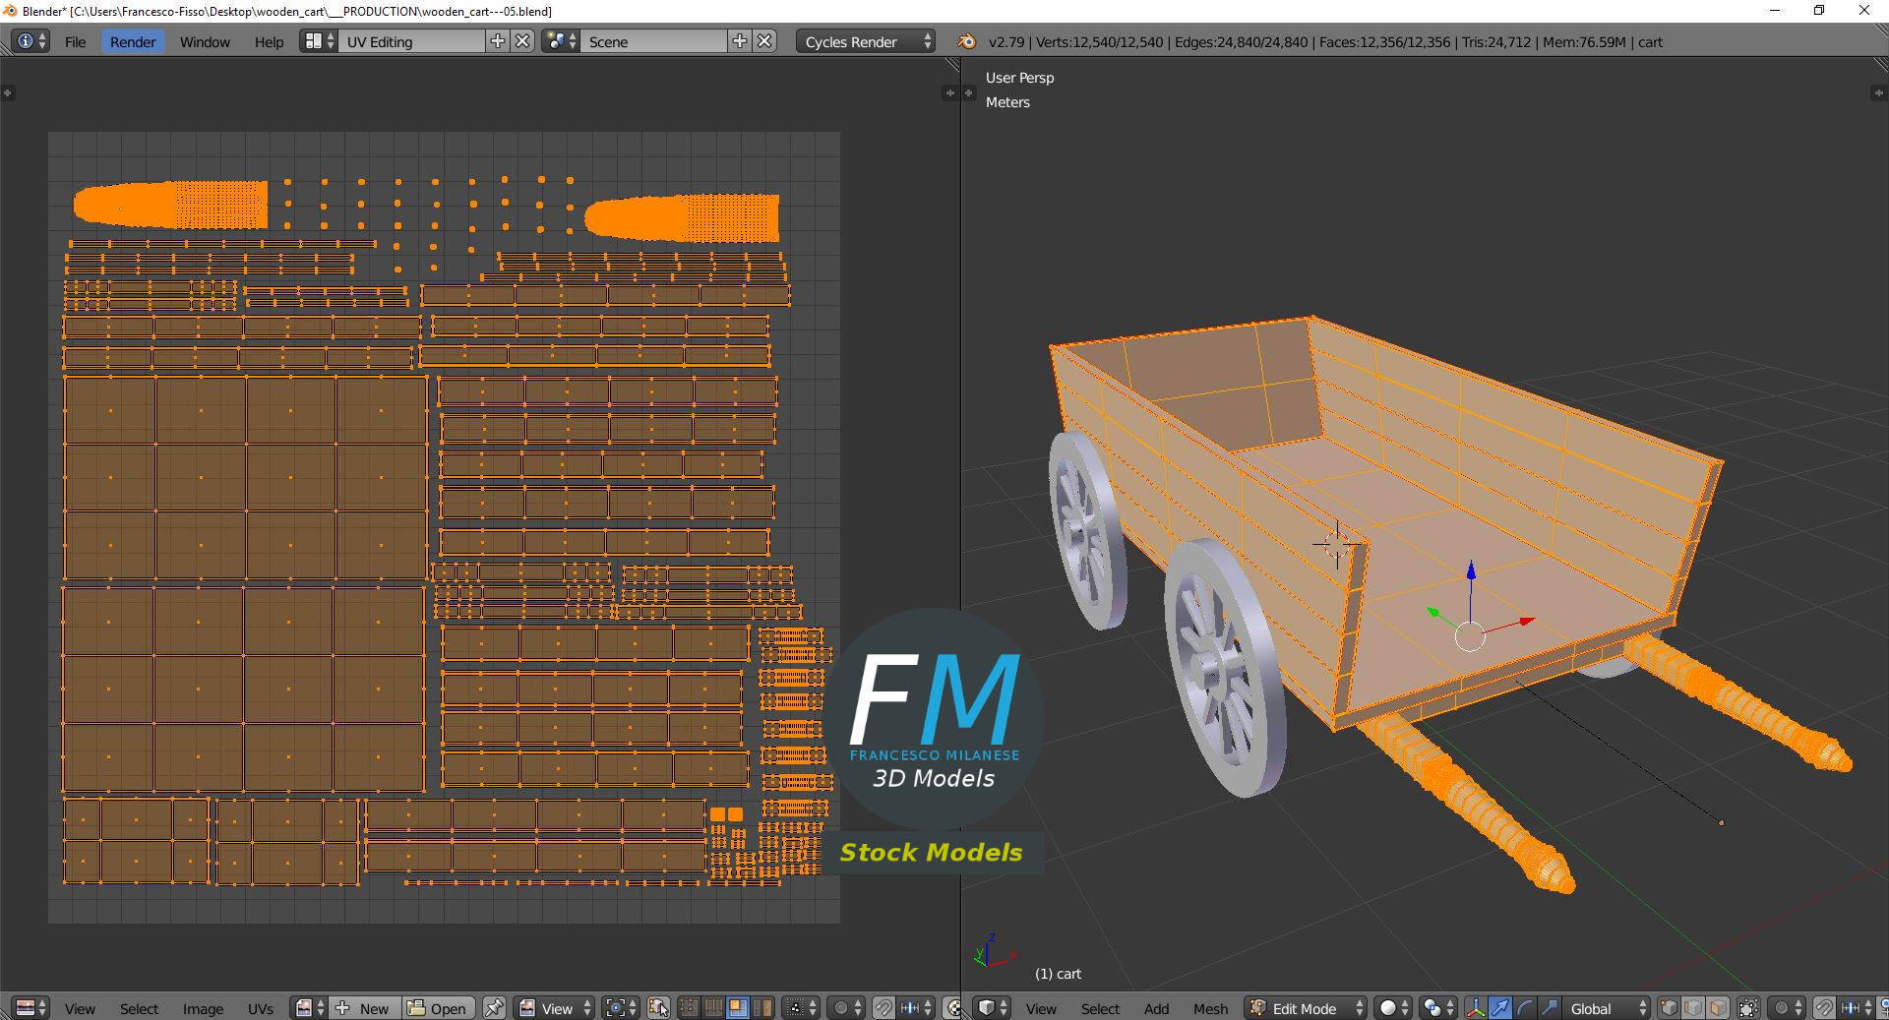
Task: Select the scale manipulator icon
Action: (x=1549, y=1008)
